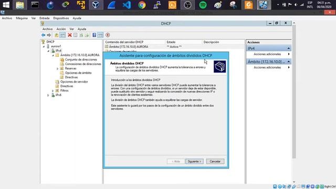The height and width of the screenshot is (189, 336).
Task: Collapse the Ámbito section in Acciones pane
Action: click(288, 62)
